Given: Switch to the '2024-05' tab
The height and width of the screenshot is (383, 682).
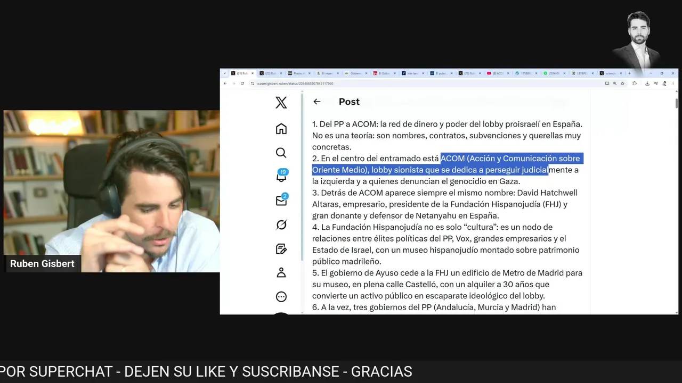Looking at the screenshot, I should click(x=556, y=73).
